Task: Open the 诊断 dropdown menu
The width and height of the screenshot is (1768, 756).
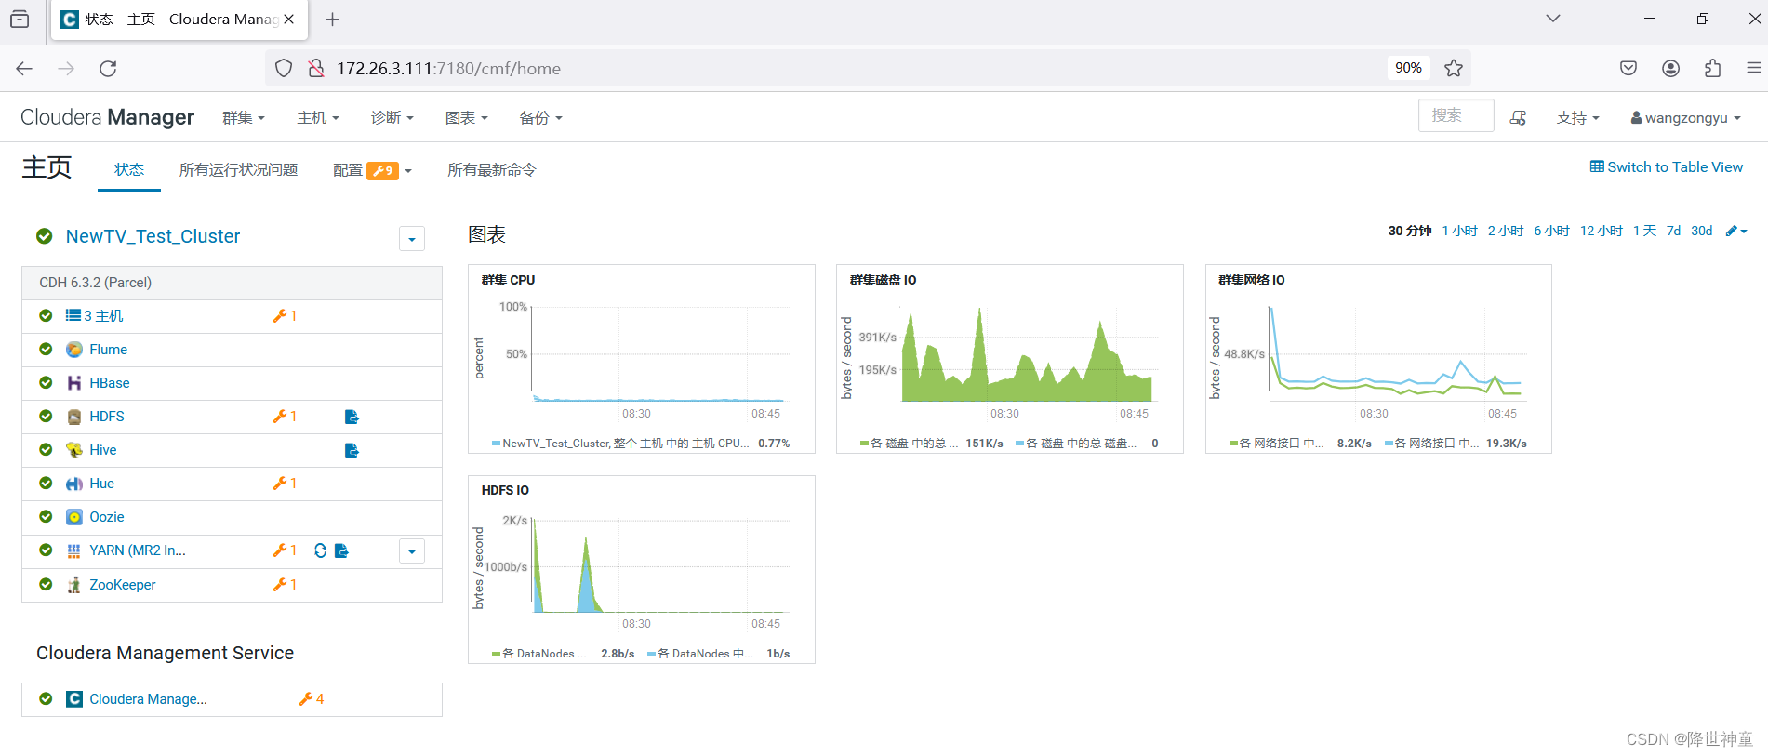Action: 392,117
